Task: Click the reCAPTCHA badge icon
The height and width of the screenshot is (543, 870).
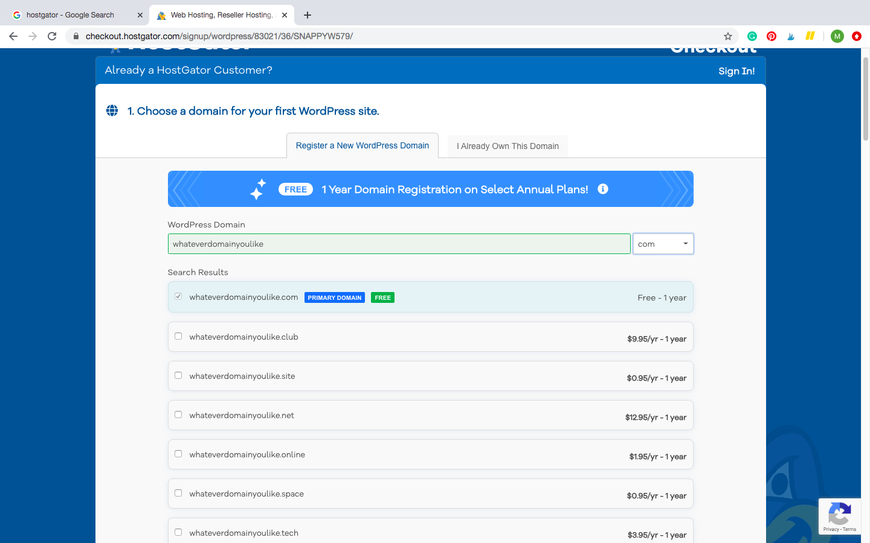Action: click(x=839, y=514)
